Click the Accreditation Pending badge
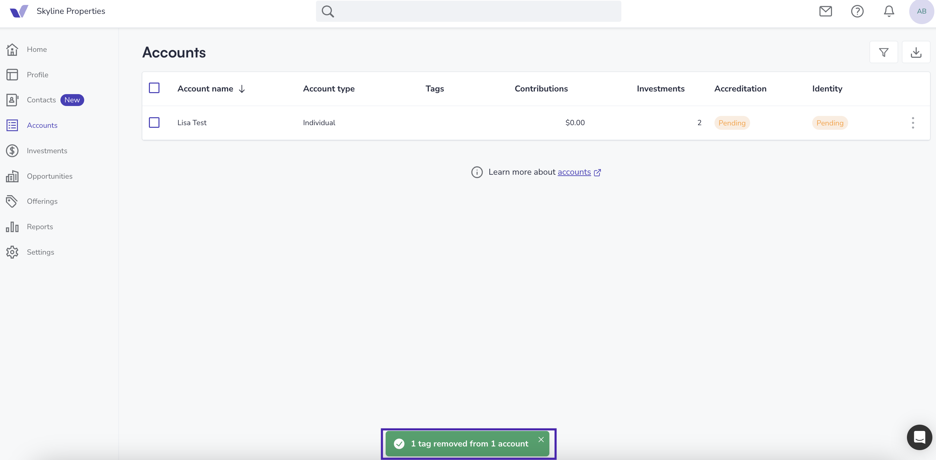This screenshot has width=936, height=460. pos(732,123)
